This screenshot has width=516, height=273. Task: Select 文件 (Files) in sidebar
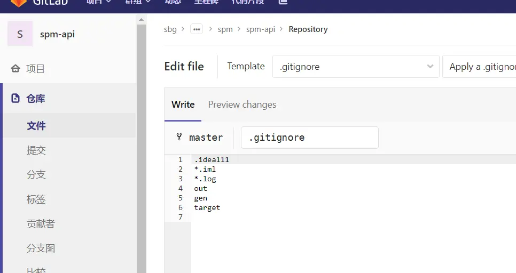(36, 126)
